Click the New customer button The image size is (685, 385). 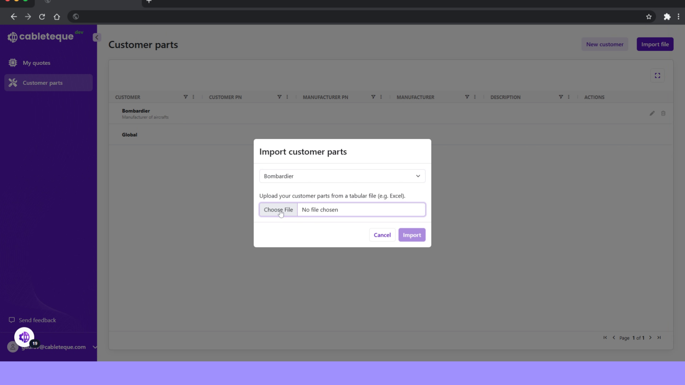604,44
